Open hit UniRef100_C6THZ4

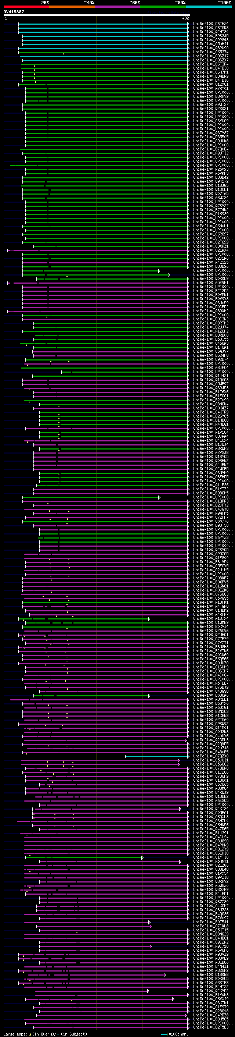click(x=210, y=24)
